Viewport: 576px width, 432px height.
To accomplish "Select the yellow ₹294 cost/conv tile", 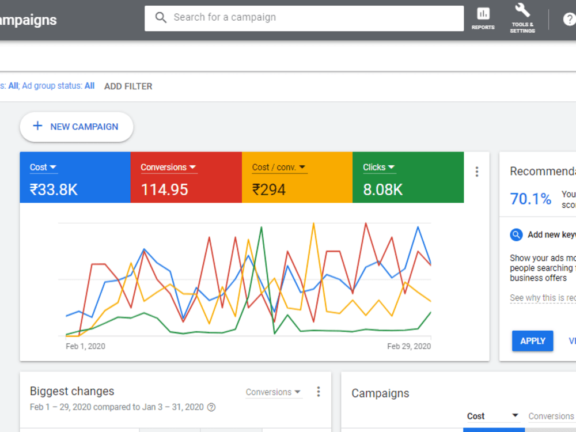I will click(297, 177).
